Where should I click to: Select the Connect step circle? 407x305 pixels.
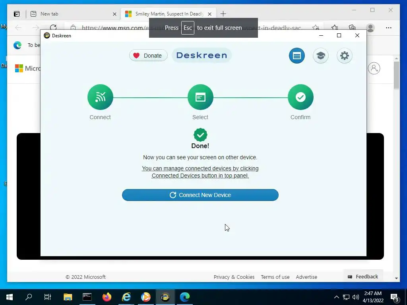click(x=100, y=97)
